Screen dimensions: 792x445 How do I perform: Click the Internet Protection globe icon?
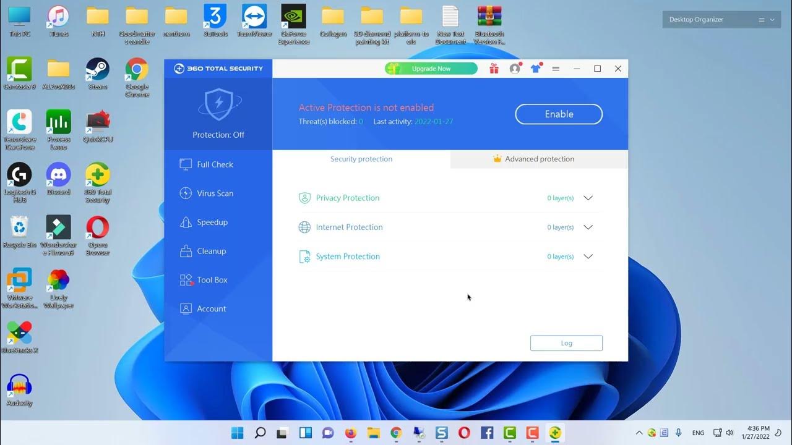click(x=304, y=227)
